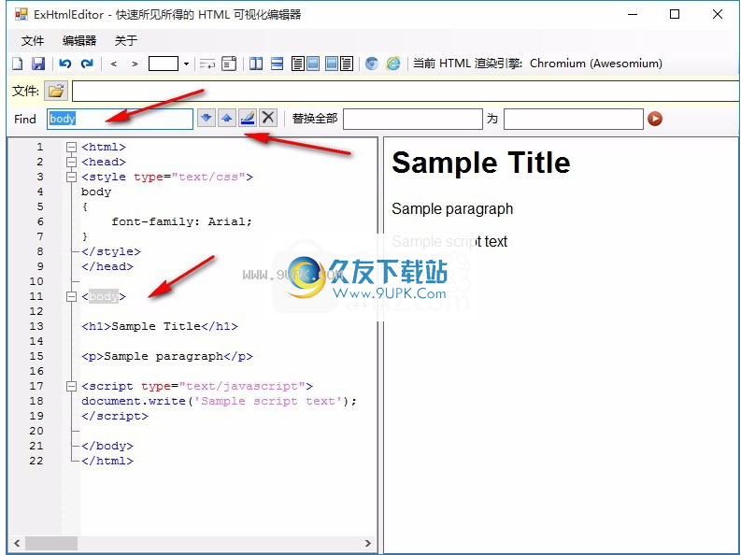The height and width of the screenshot is (555, 741).
Task: Click the ExHtmlEditor app icon in title bar
Action: (x=21, y=14)
